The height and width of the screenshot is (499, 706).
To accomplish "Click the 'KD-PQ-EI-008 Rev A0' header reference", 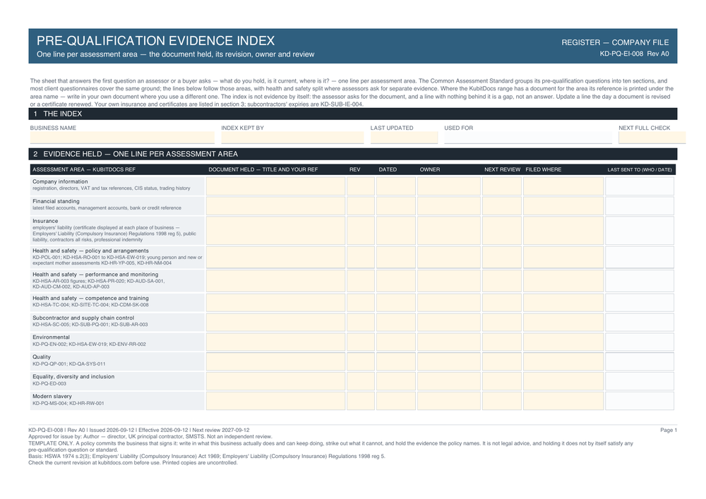I will pos(635,54).
